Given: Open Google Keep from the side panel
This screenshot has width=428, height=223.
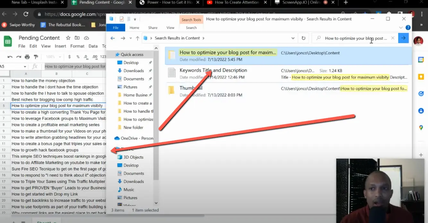Looking at the screenshot, I should 421,76.
